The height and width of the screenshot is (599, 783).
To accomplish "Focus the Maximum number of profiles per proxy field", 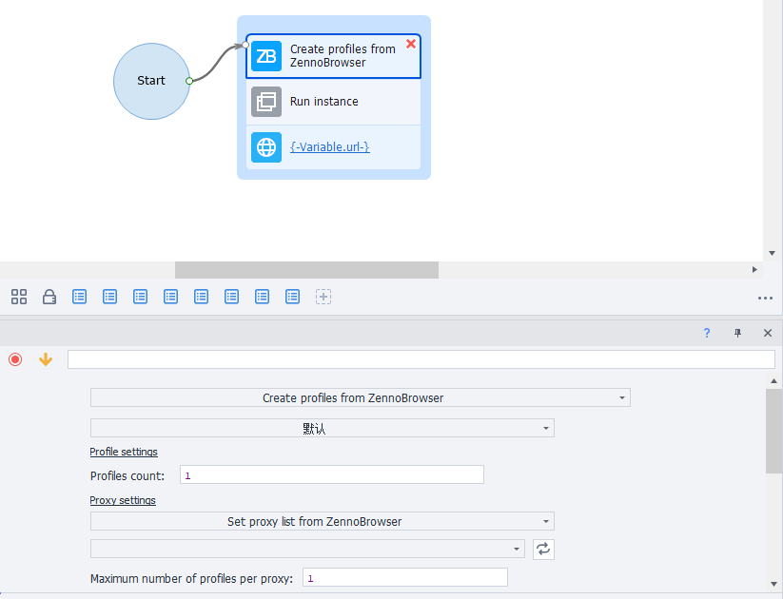I will coord(405,577).
